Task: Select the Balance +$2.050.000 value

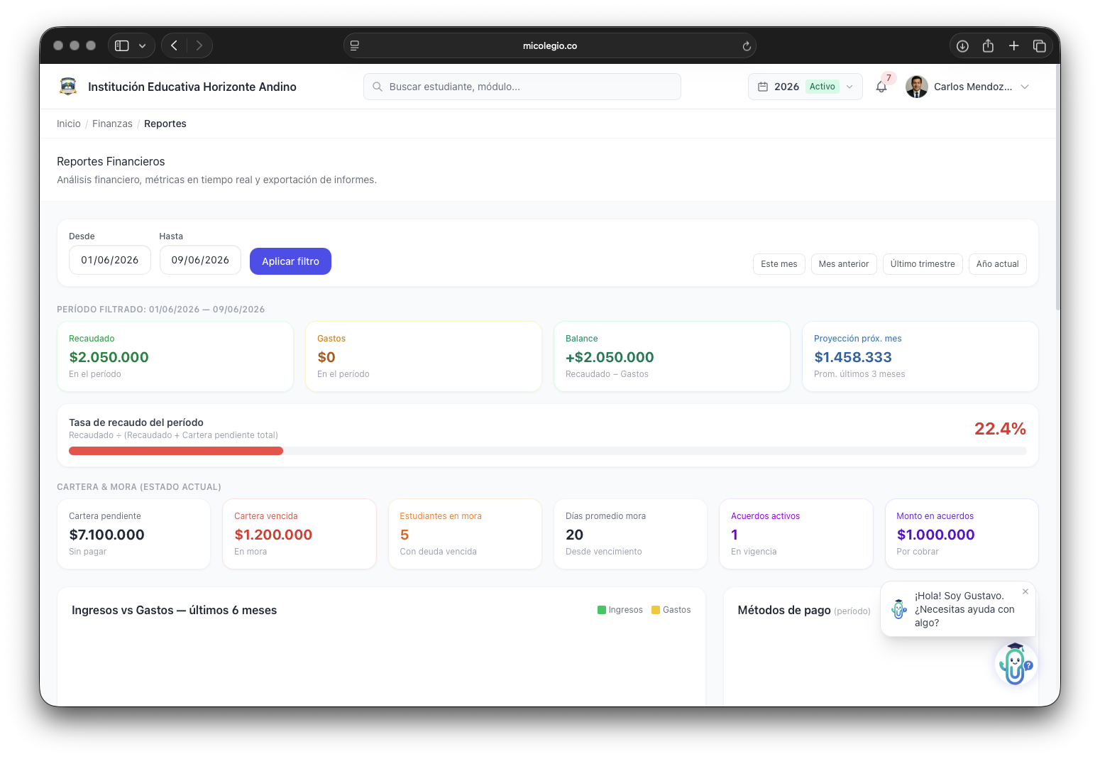Action: [x=610, y=357]
